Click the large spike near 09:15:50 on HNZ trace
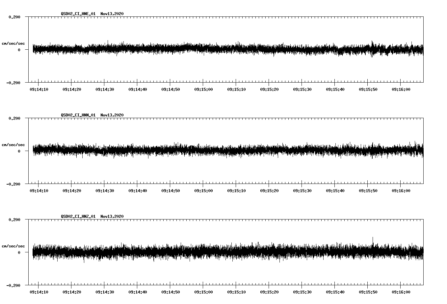Screen dimensions: 447x304 [x=373, y=239]
